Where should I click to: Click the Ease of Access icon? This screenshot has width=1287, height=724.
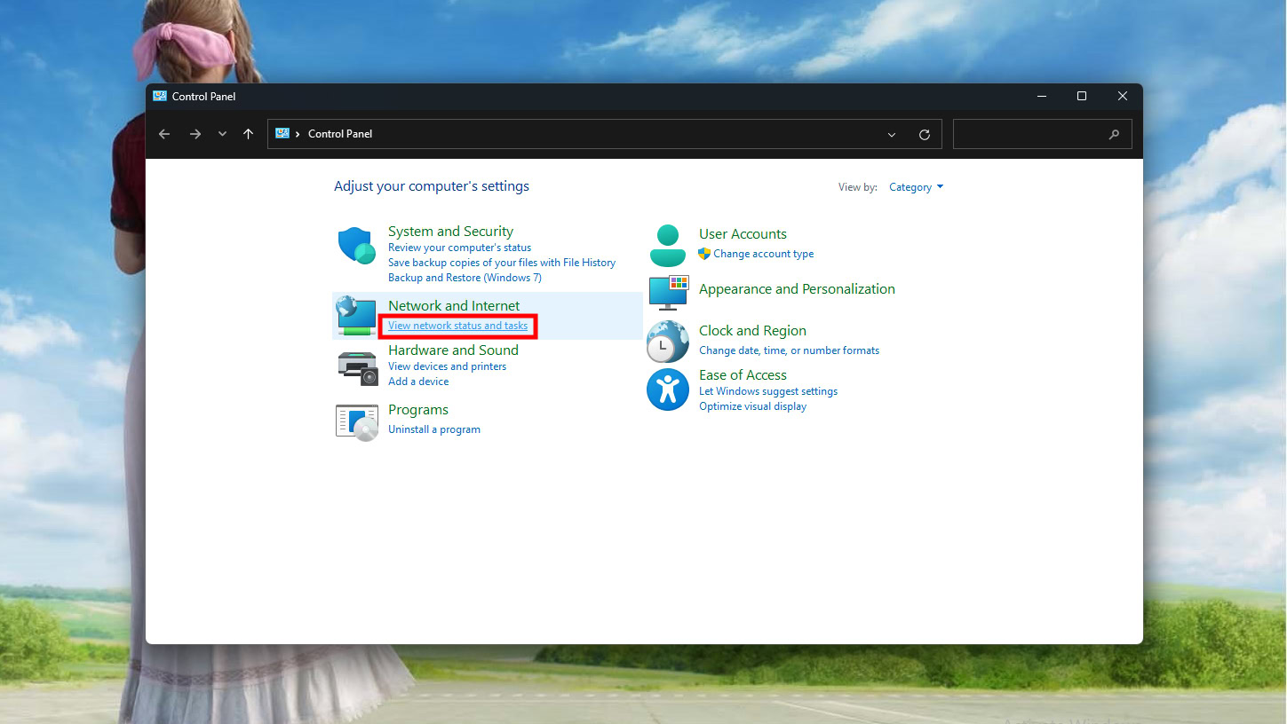pos(668,390)
